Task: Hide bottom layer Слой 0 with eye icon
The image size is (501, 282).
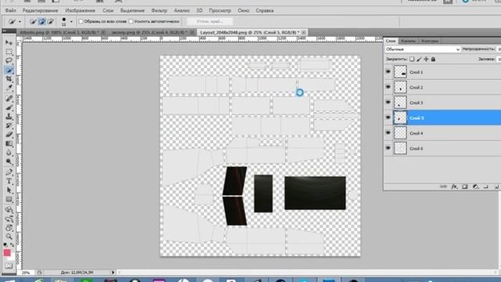Action: [x=388, y=148]
